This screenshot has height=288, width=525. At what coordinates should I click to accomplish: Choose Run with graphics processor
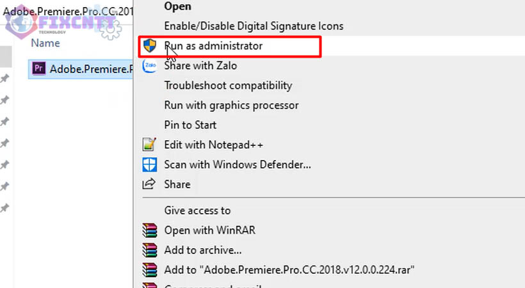click(x=231, y=105)
